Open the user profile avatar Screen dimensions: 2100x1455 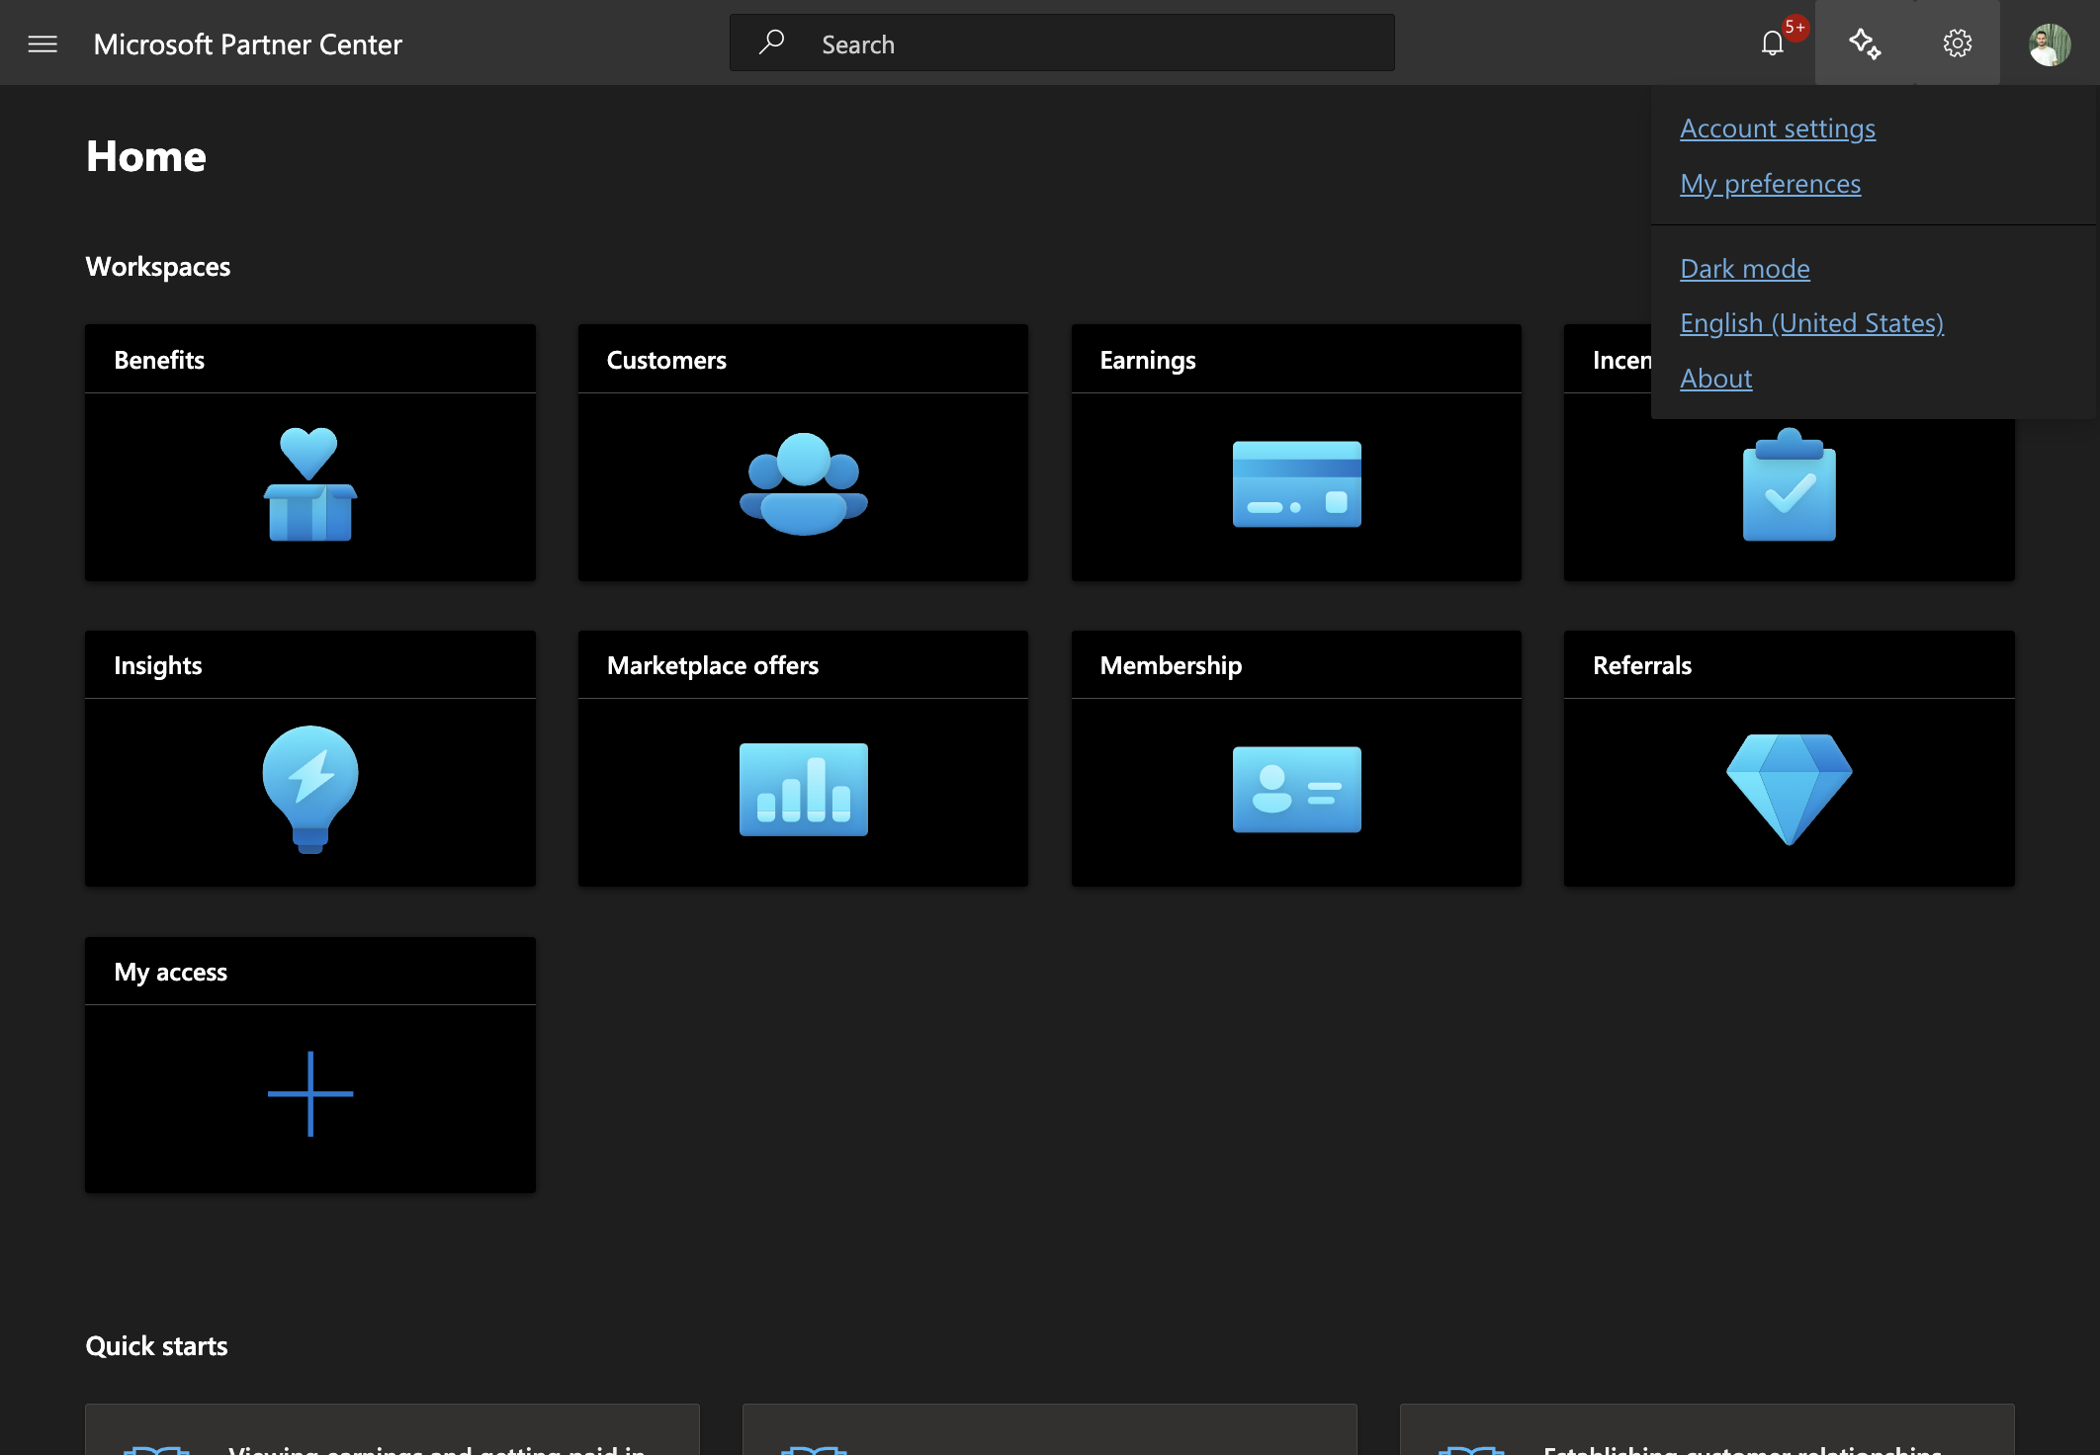2050,44
